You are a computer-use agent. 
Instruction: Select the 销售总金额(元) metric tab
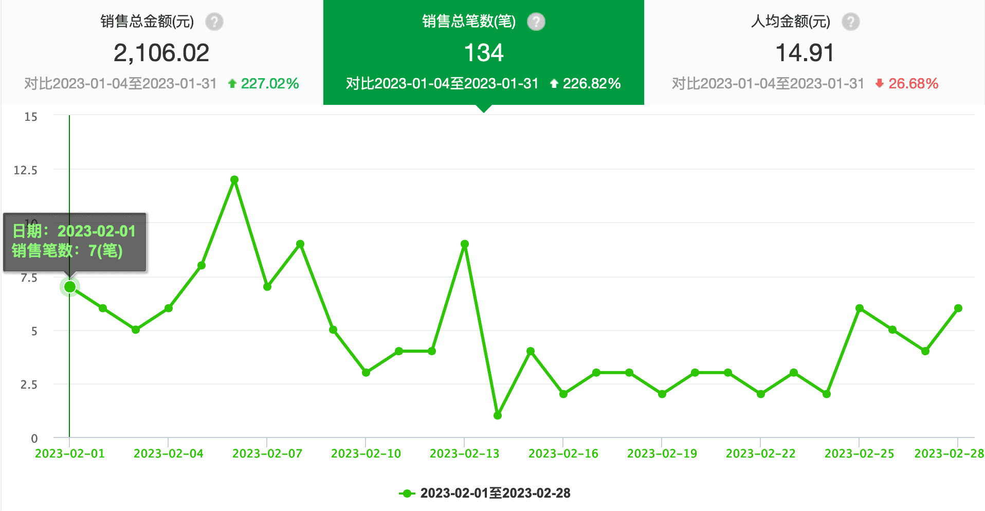pyautogui.click(x=161, y=52)
